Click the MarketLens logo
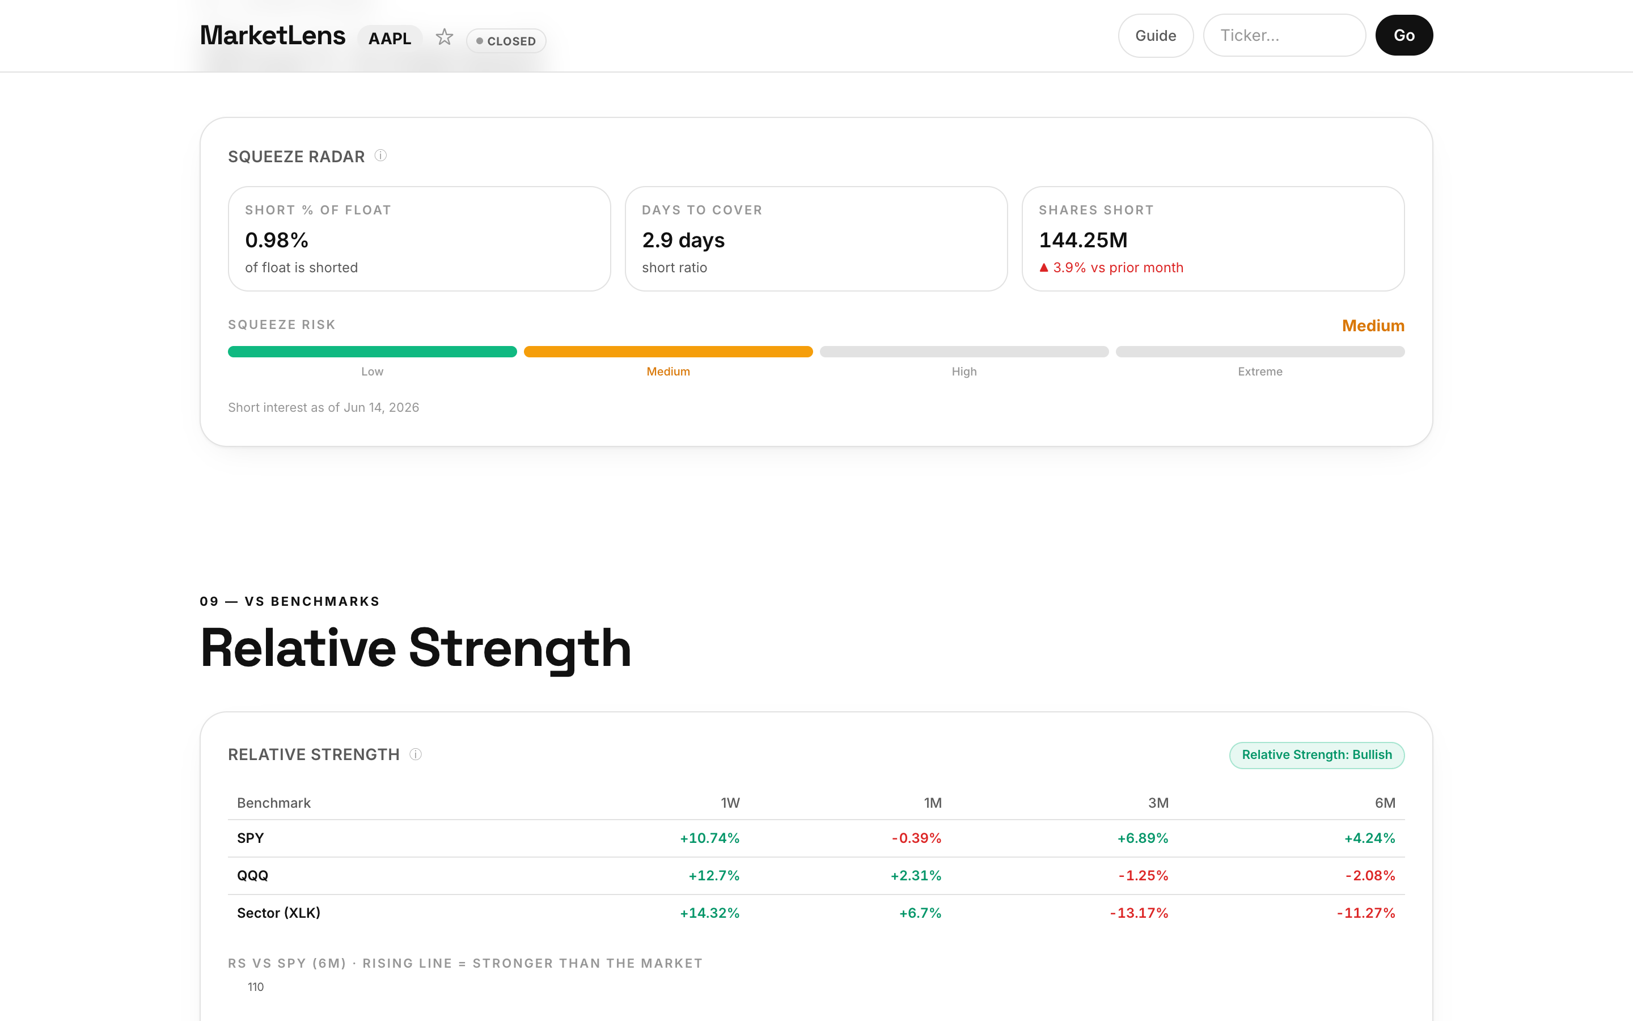The image size is (1633, 1021). point(273,36)
